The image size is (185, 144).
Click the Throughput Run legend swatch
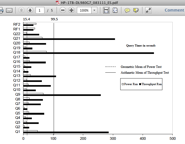click(140, 84)
